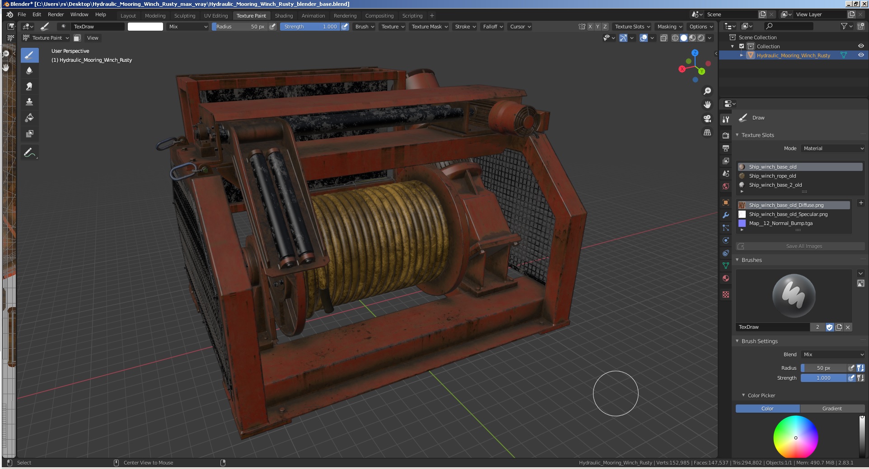Open Active Tool properties tab
Image resolution: width=869 pixels, height=469 pixels.
(x=726, y=120)
